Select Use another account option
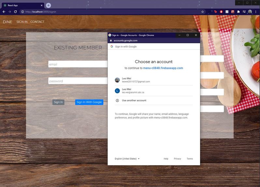The width and height of the screenshot is (260, 187). click(154, 101)
